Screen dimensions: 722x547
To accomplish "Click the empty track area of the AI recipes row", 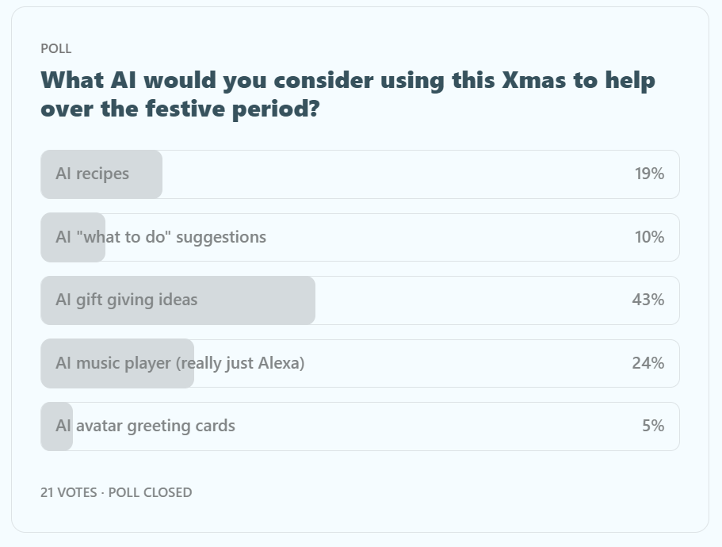I will pos(396,174).
